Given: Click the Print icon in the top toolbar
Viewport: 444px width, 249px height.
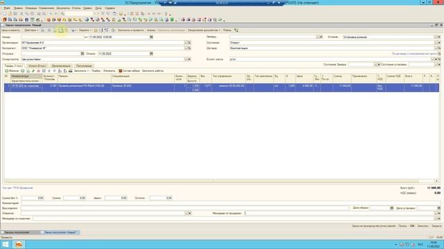Looking at the screenshot, I should click(39, 14).
